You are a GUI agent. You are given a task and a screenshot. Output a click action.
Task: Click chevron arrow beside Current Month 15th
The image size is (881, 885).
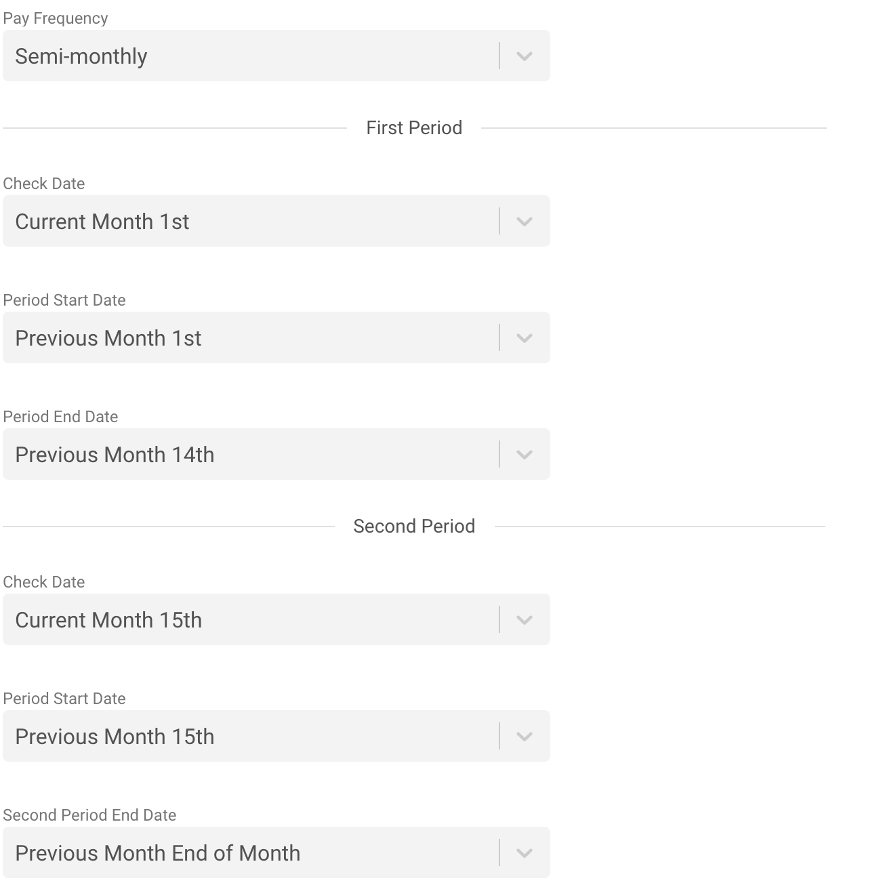[524, 620]
